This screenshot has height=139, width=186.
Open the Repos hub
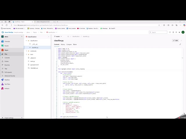click(6, 50)
